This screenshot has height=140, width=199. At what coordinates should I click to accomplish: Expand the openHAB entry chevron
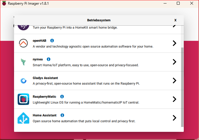[174, 43]
